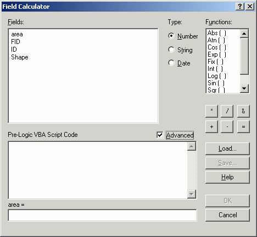Click Functions list scroll up arrow

coord(244,34)
